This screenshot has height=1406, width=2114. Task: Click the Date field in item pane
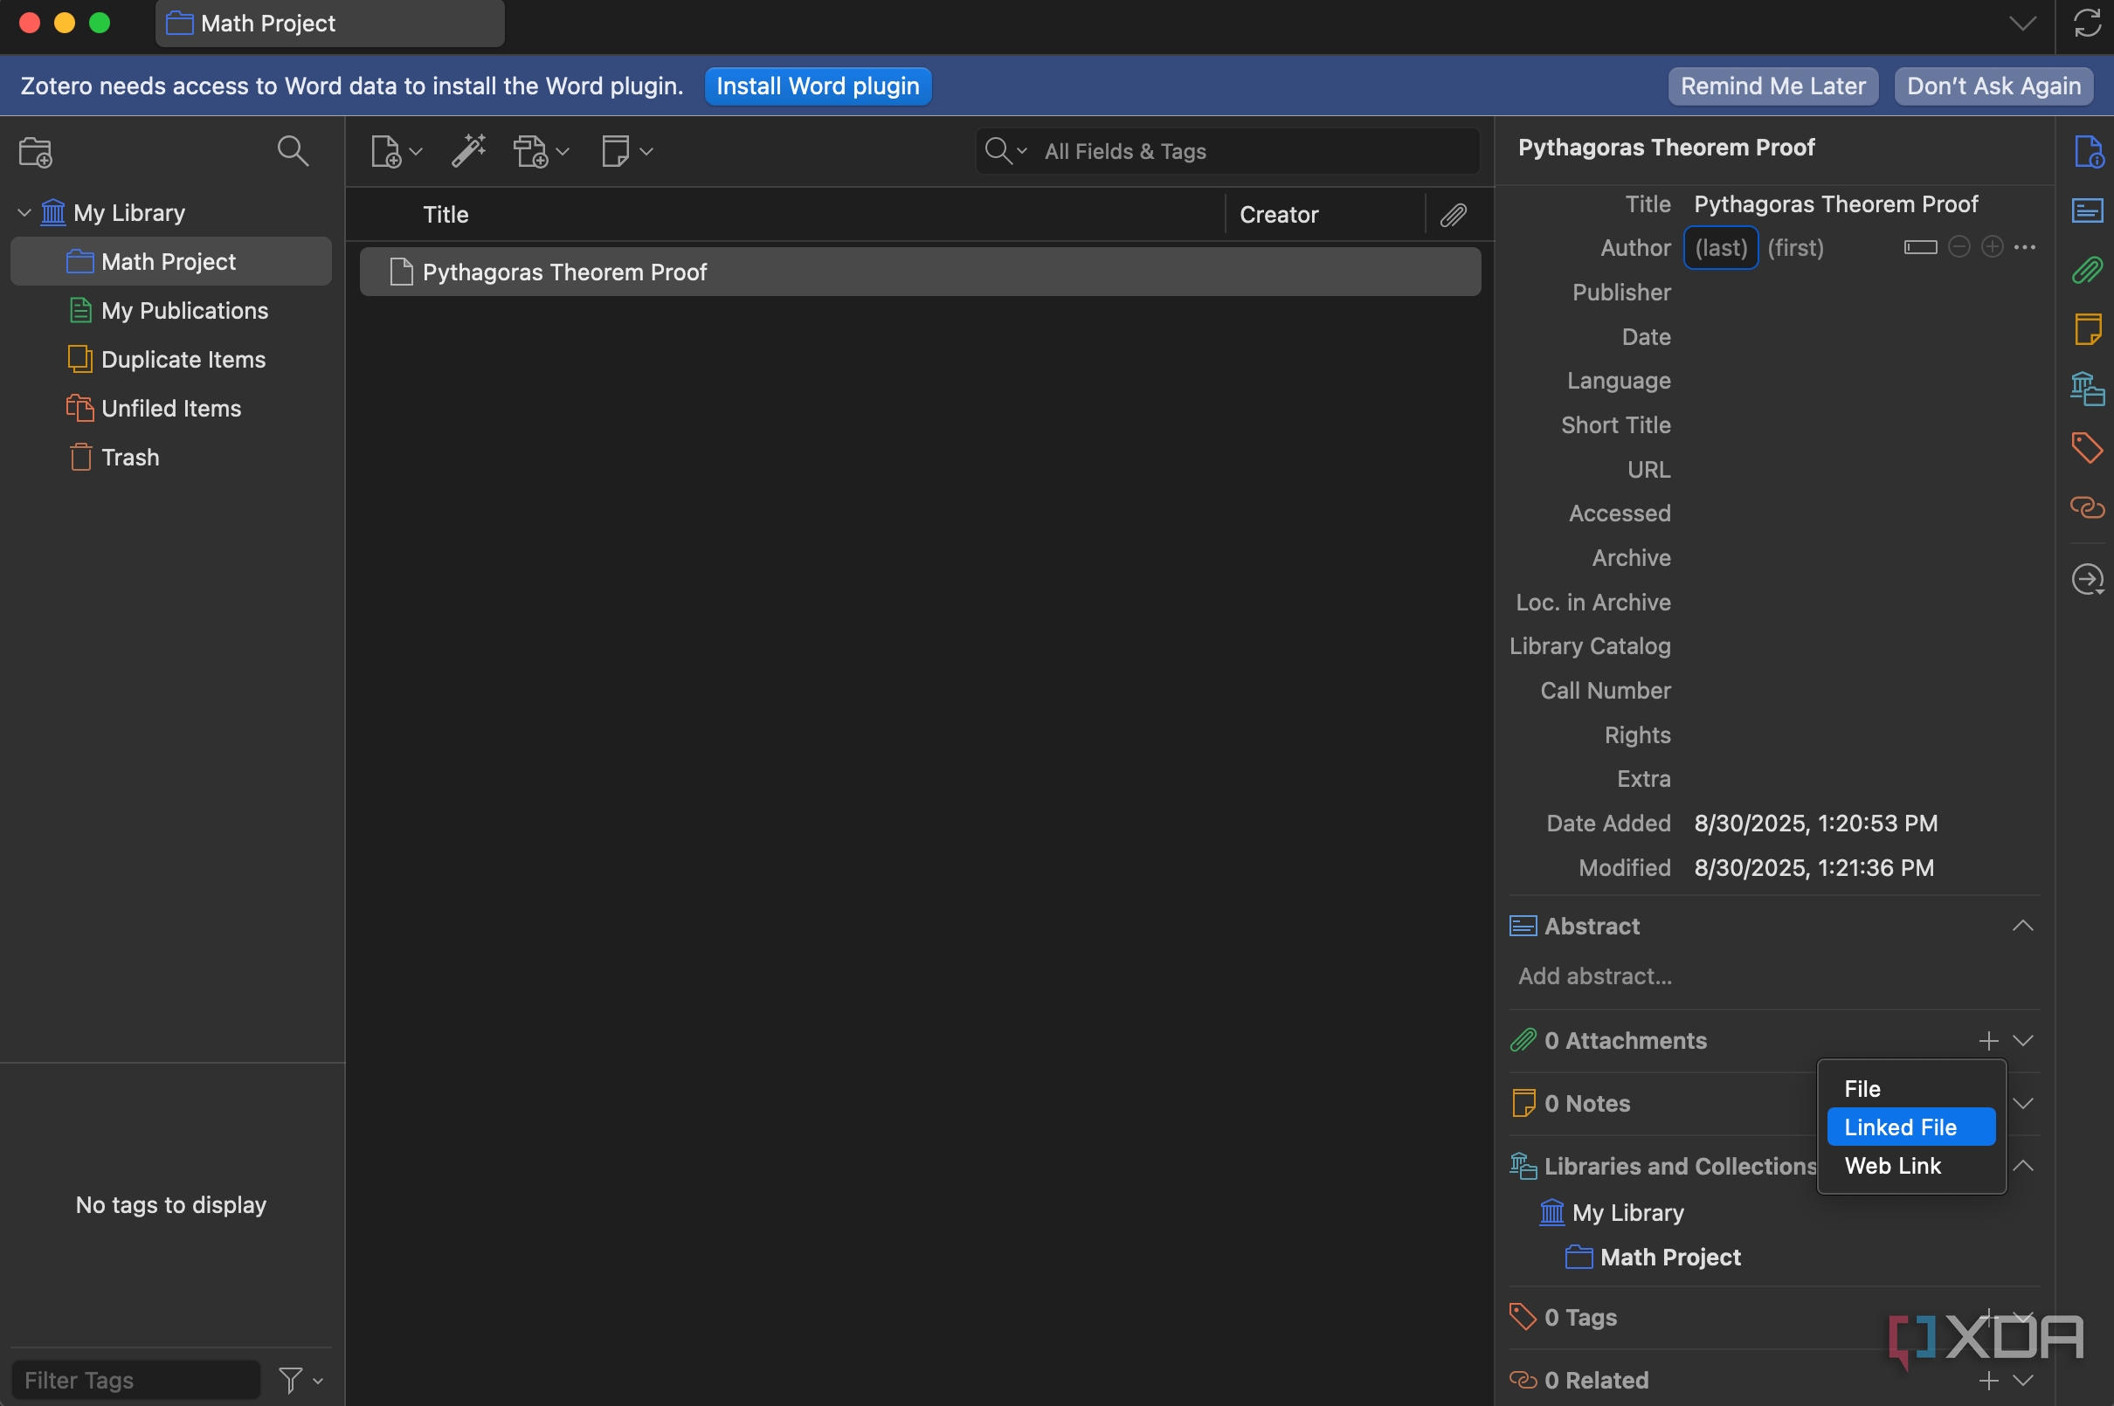coord(1862,337)
